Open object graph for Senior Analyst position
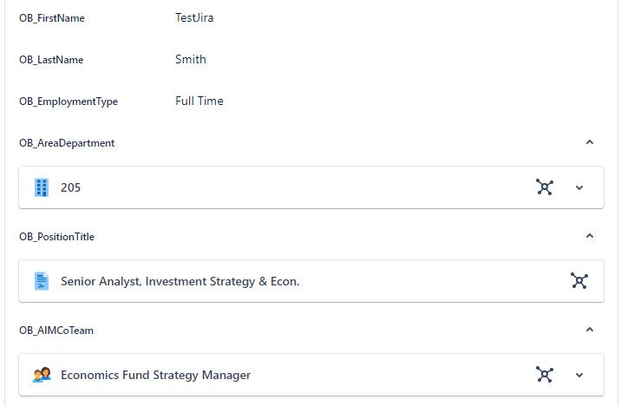Screen dimensions: 621x406 pyautogui.click(x=579, y=281)
